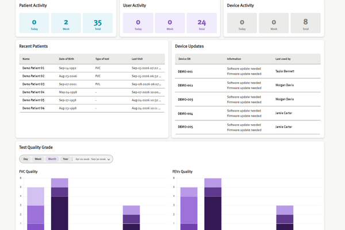Sort by Device SN column header
The width and height of the screenshot is (345, 230).
(185, 59)
